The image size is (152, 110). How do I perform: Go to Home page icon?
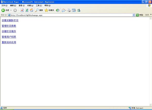click(x=31, y=10)
